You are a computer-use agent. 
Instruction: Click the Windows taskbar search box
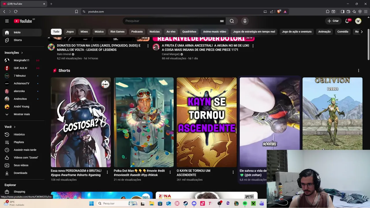point(117,203)
